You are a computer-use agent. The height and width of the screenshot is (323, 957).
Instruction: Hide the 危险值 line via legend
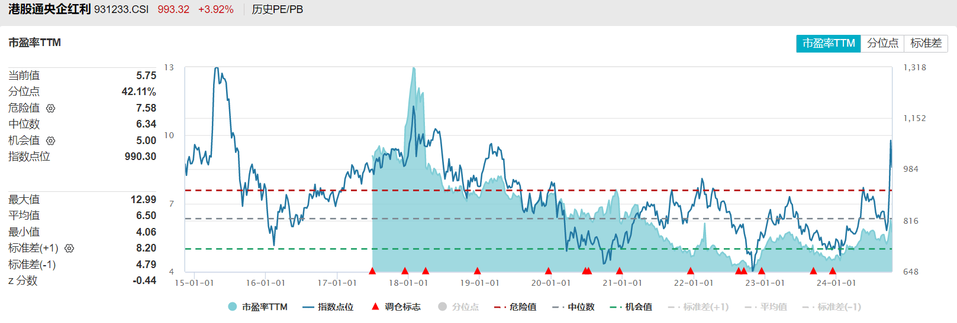pyautogui.click(x=515, y=307)
